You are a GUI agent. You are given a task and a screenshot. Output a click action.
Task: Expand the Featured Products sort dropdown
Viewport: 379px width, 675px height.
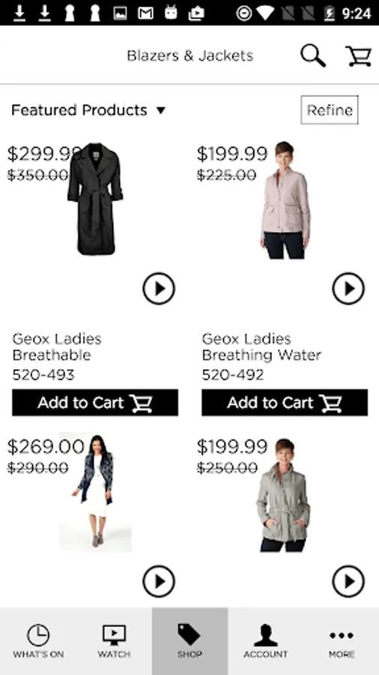88,110
